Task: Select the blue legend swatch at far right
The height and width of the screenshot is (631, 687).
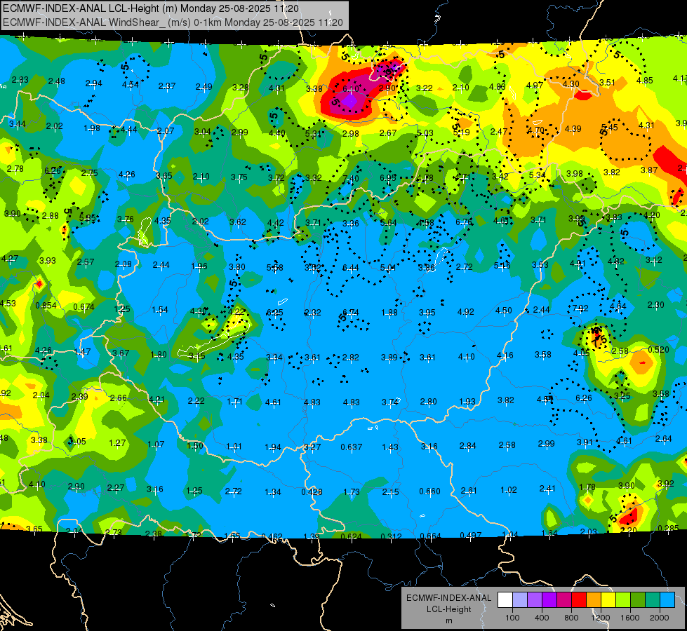Action: pyautogui.click(x=667, y=599)
